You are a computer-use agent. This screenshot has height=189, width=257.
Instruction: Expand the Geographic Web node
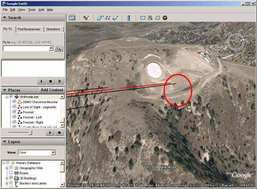pyautogui.click(x=7, y=168)
